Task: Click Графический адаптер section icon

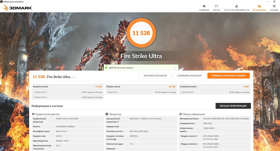Action: click(33, 114)
